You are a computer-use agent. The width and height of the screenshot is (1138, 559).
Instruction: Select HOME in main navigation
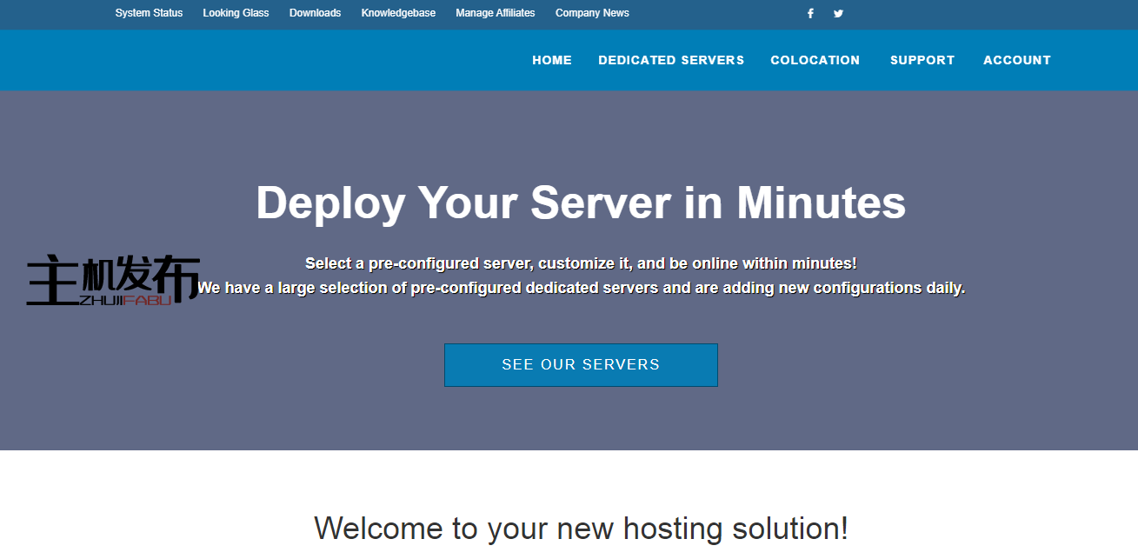pyautogui.click(x=552, y=60)
